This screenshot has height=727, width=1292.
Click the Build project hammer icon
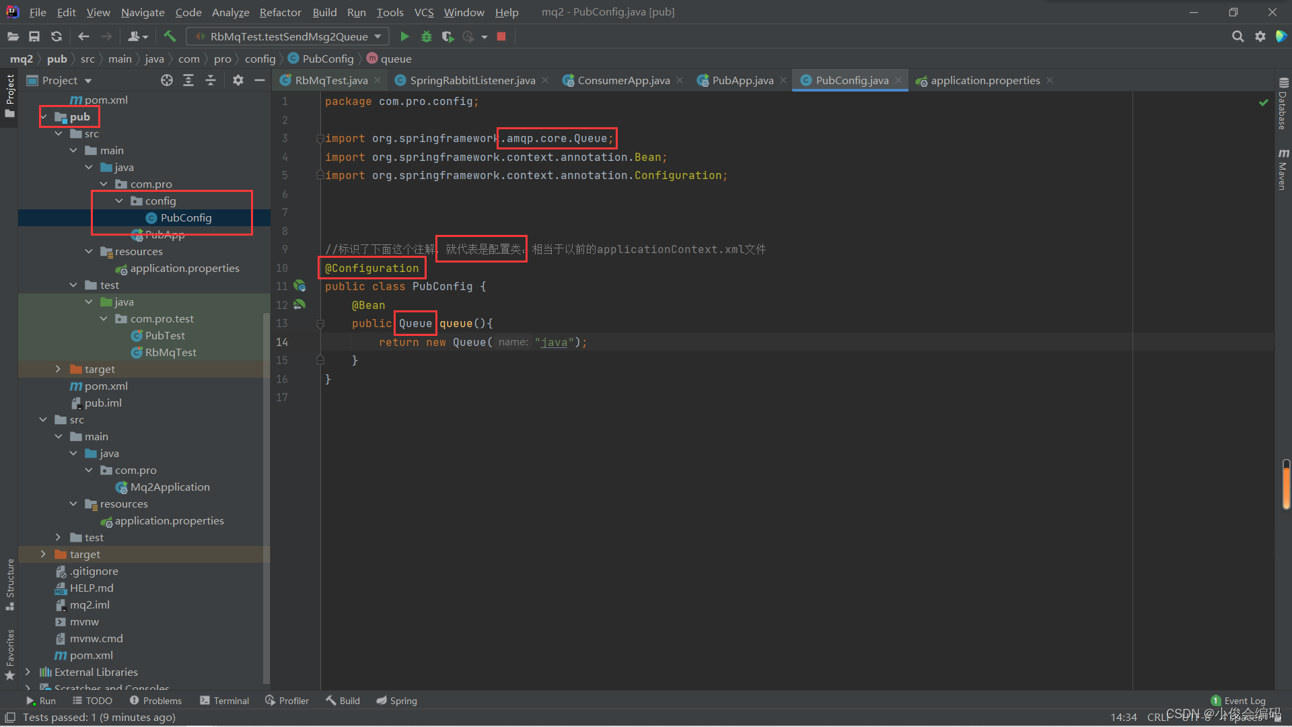[x=170, y=36]
